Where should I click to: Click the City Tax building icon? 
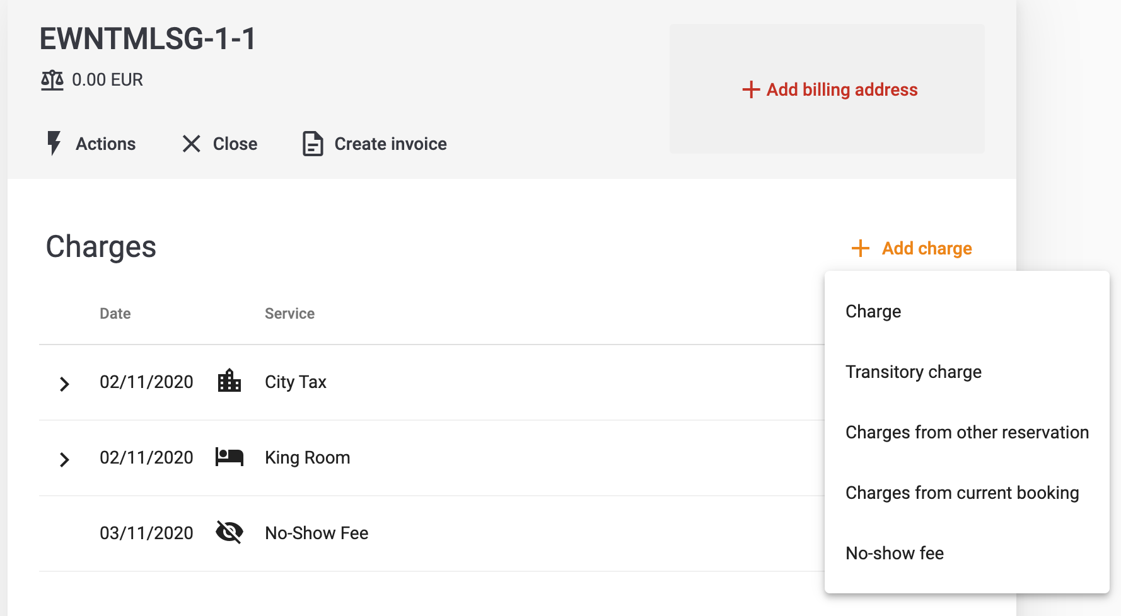click(229, 381)
